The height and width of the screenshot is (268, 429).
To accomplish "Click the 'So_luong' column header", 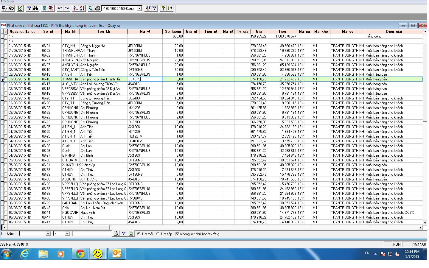I will click(x=173, y=32).
